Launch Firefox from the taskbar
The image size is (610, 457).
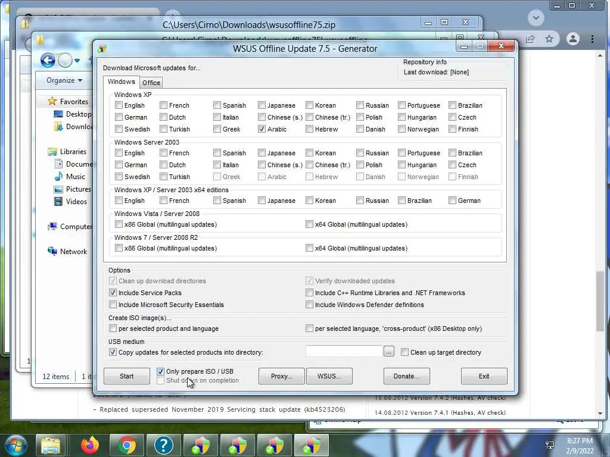[90, 445]
